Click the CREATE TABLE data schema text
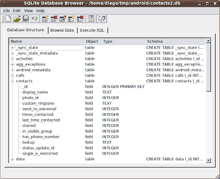 click(175, 159)
